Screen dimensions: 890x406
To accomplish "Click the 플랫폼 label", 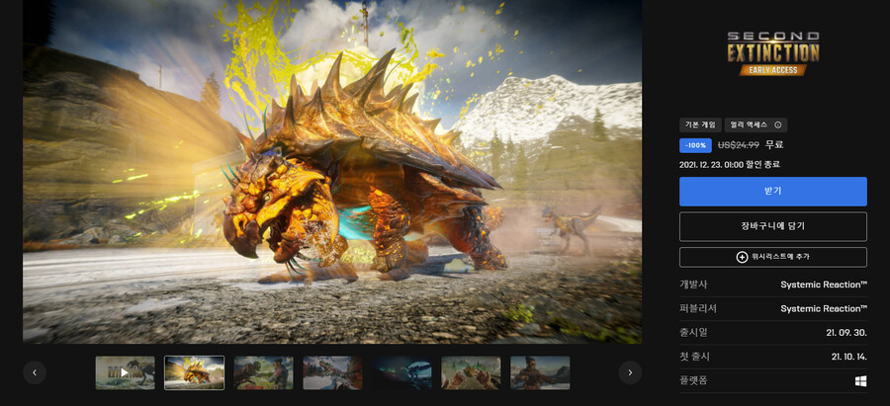I will pyautogui.click(x=693, y=381).
